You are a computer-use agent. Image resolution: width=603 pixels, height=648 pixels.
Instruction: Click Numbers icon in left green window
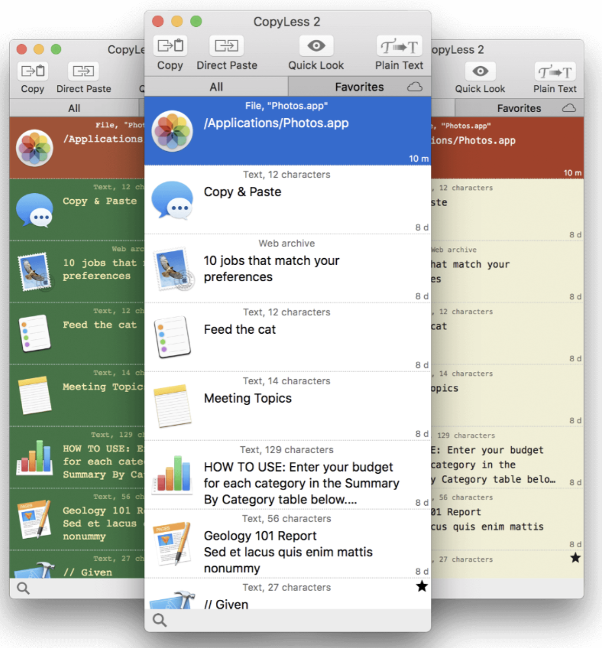point(34,457)
